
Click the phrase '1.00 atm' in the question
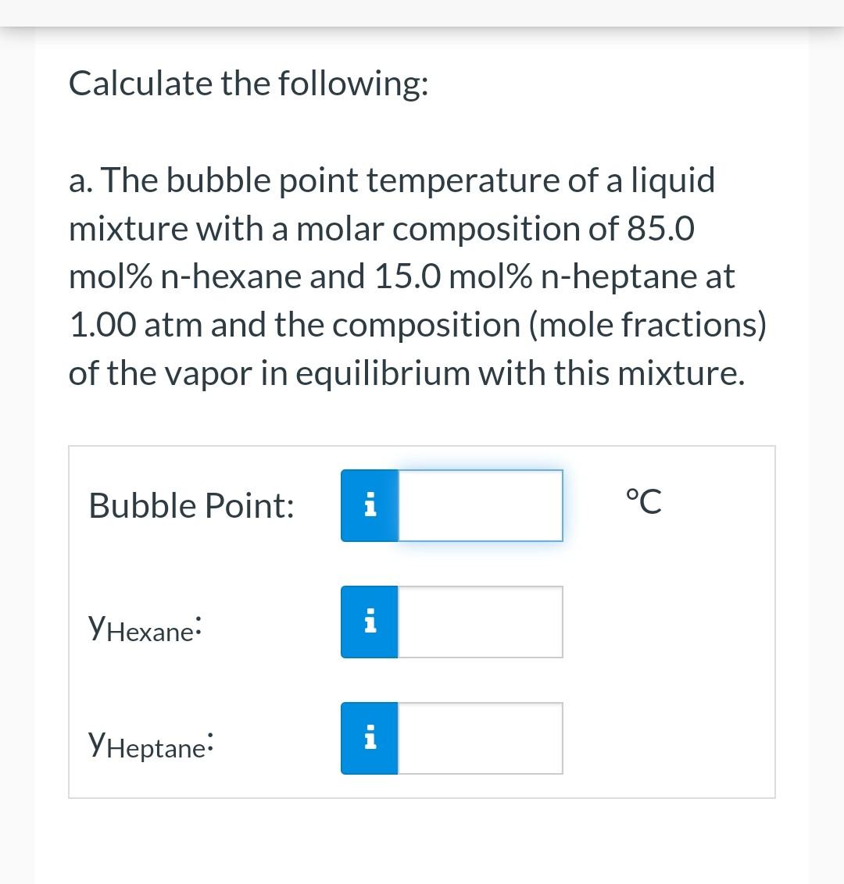tap(134, 324)
